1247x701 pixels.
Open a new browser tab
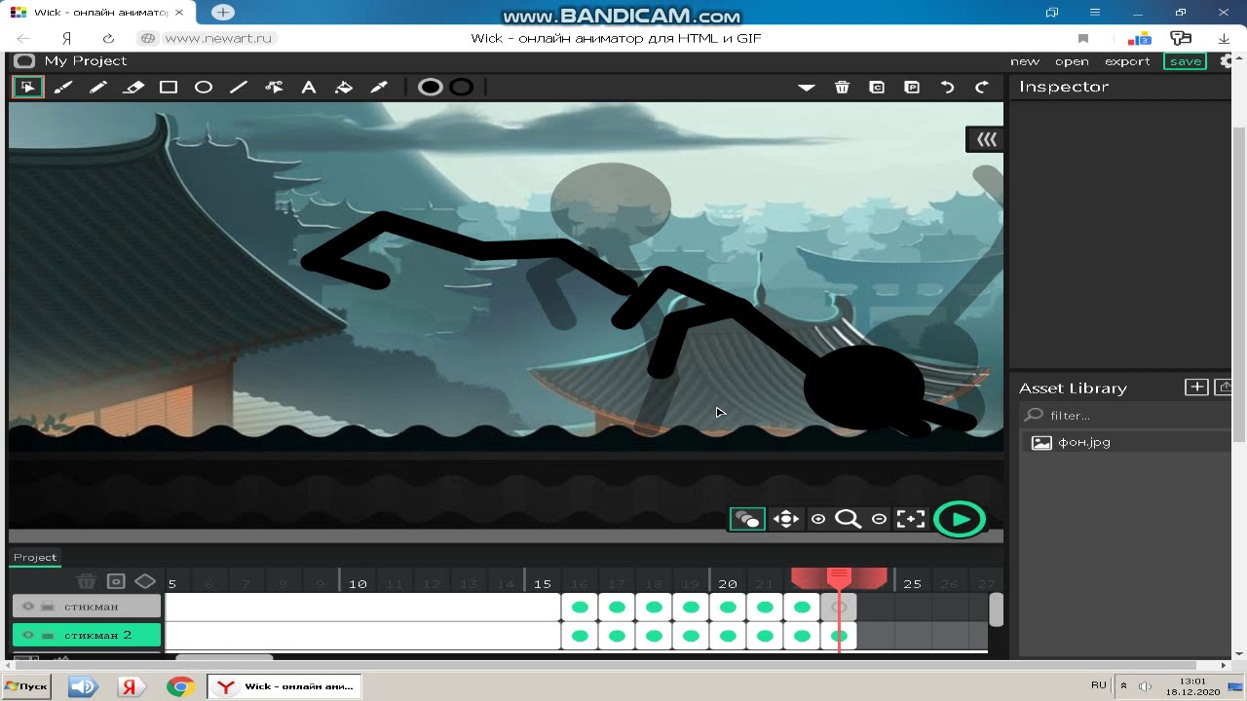click(223, 13)
